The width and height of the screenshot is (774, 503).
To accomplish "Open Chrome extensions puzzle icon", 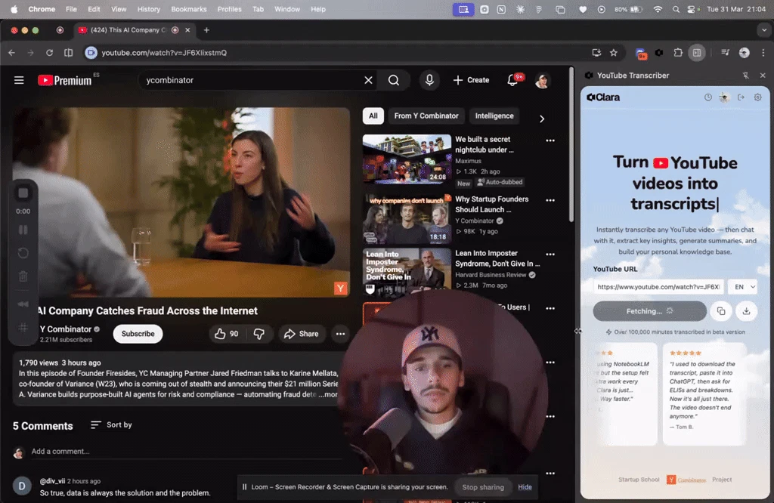I will (678, 53).
